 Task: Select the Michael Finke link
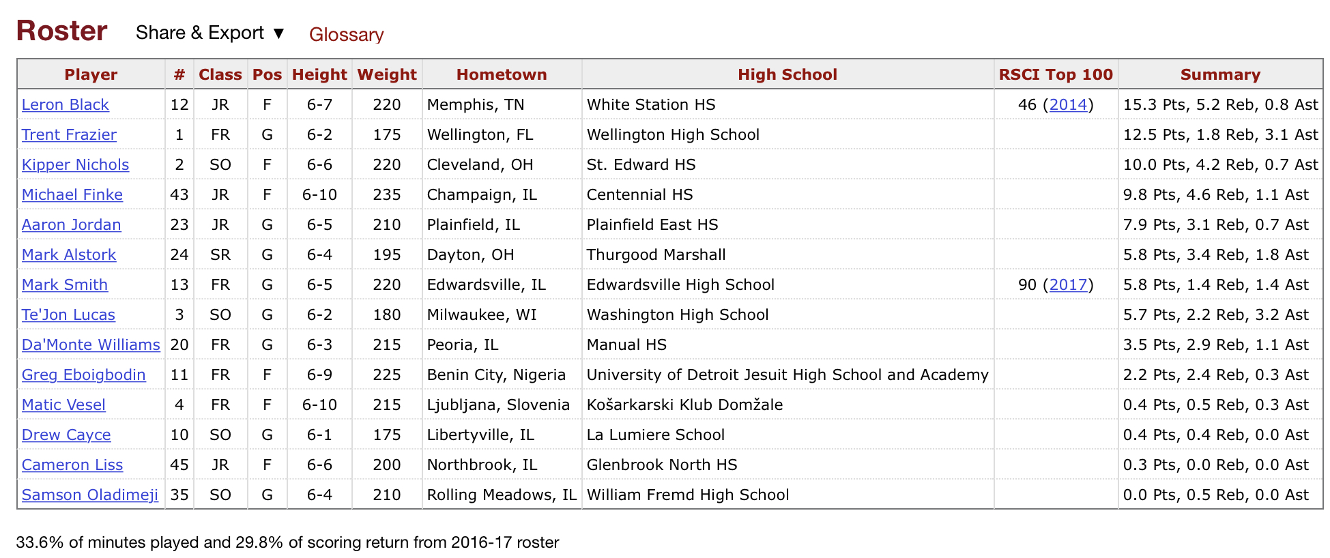[x=72, y=194]
